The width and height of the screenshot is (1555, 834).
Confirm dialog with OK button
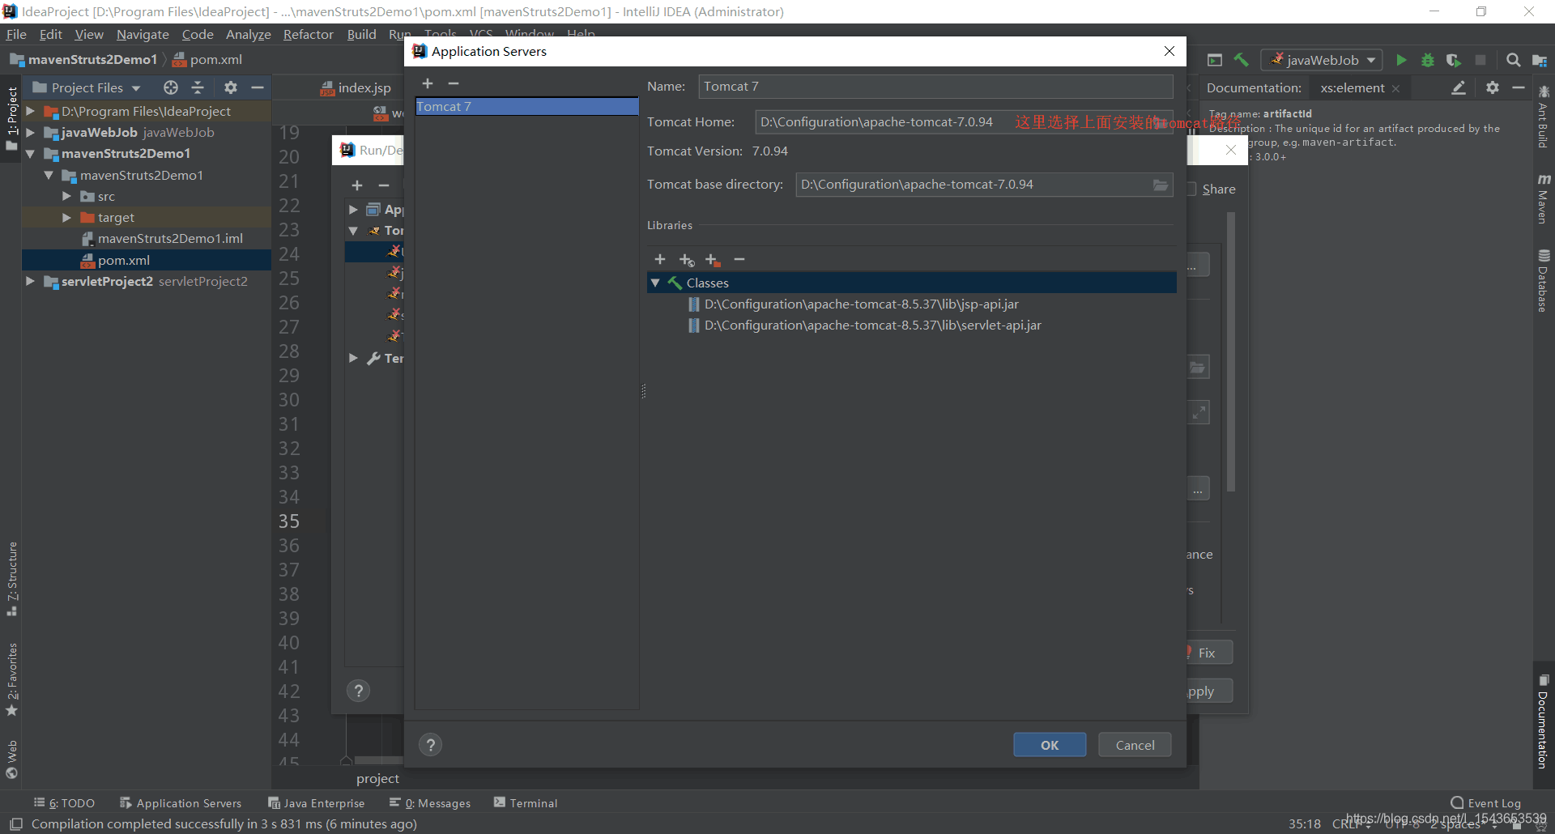tap(1050, 745)
